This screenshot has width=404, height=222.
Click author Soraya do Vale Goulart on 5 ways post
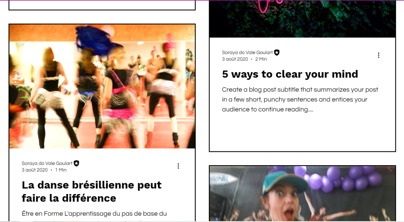pyautogui.click(x=247, y=52)
